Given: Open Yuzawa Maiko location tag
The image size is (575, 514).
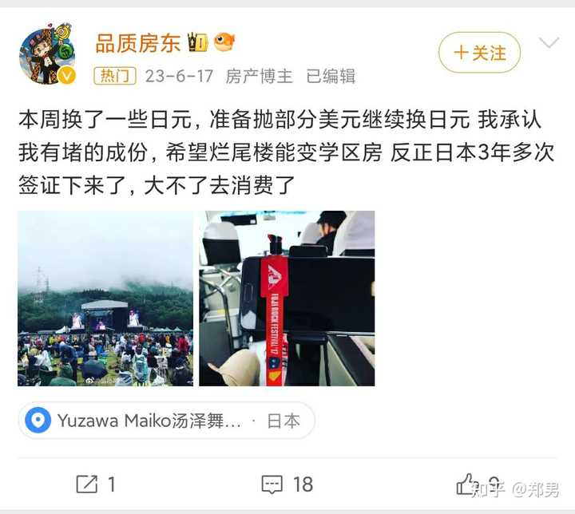Looking at the screenshot, I should pyautogui.click(x=166, y=420).
